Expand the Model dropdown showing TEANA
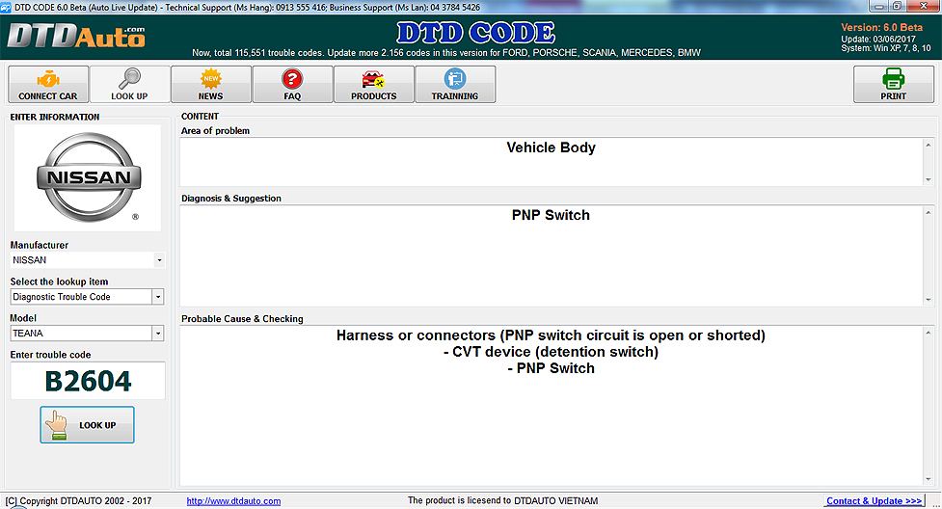 coord(158,334)
